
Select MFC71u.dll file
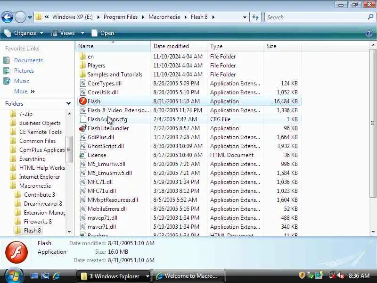(102, 191)
